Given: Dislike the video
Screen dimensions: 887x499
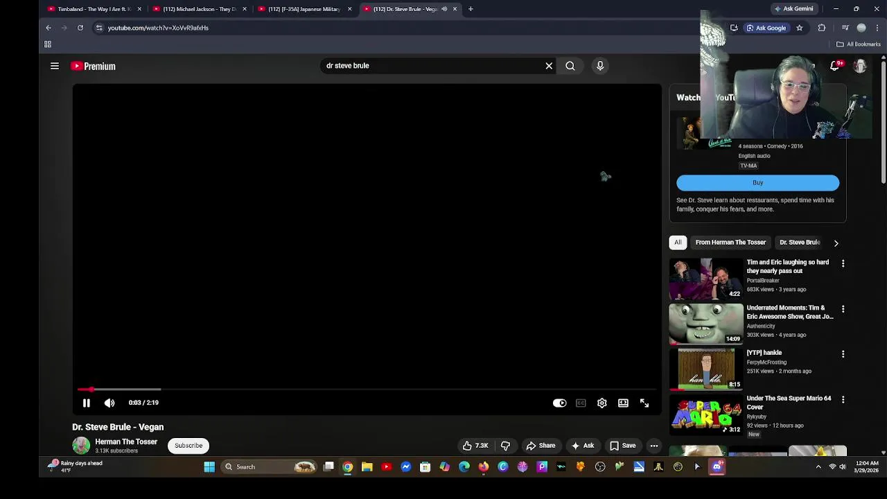Looking at the screenshot, I should (505, 446).
